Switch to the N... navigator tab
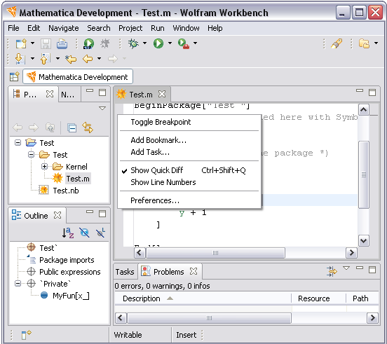 pyautogui.click(x=67, y=95)
